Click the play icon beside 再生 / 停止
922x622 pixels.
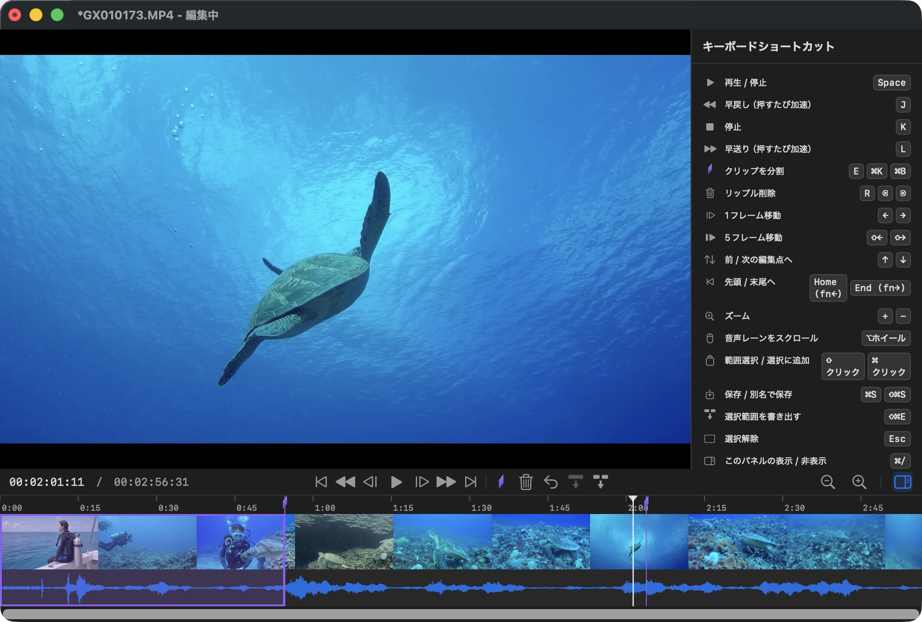click(710, 83)
